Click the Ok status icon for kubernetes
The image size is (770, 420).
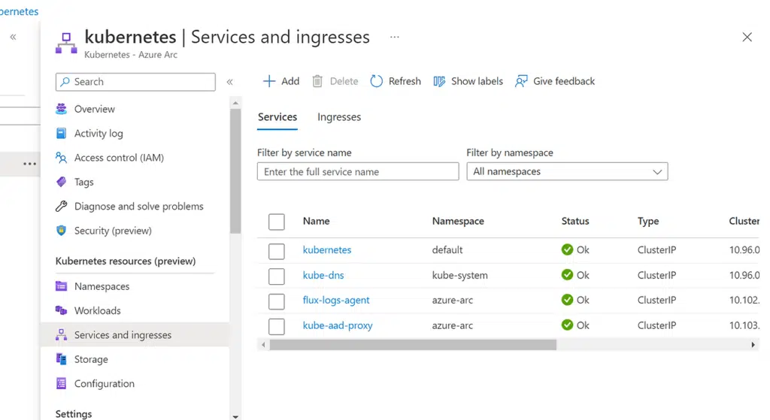pyautogui.click(x=567, y=249)
